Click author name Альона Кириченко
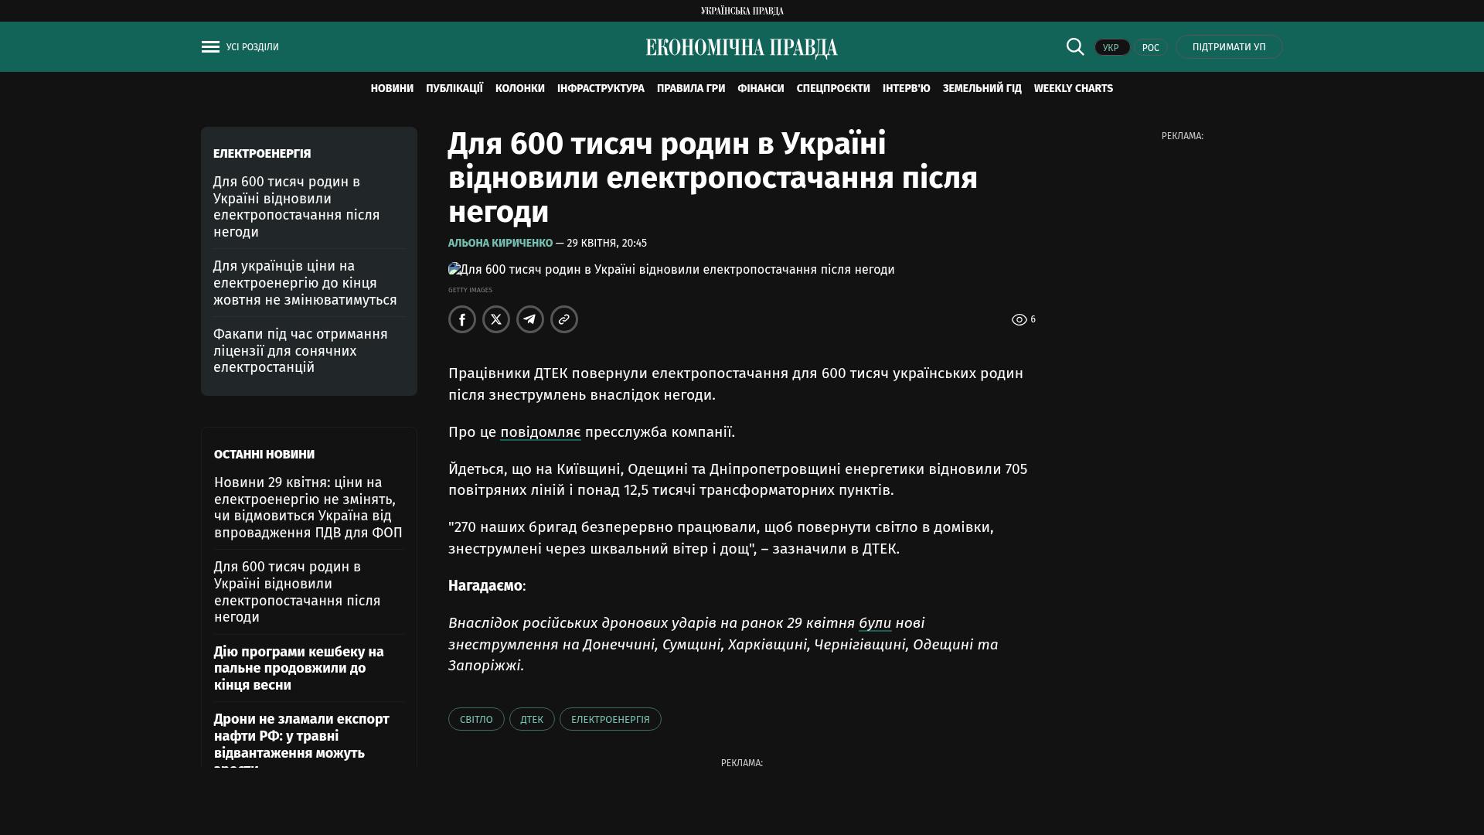 point(500,243)
